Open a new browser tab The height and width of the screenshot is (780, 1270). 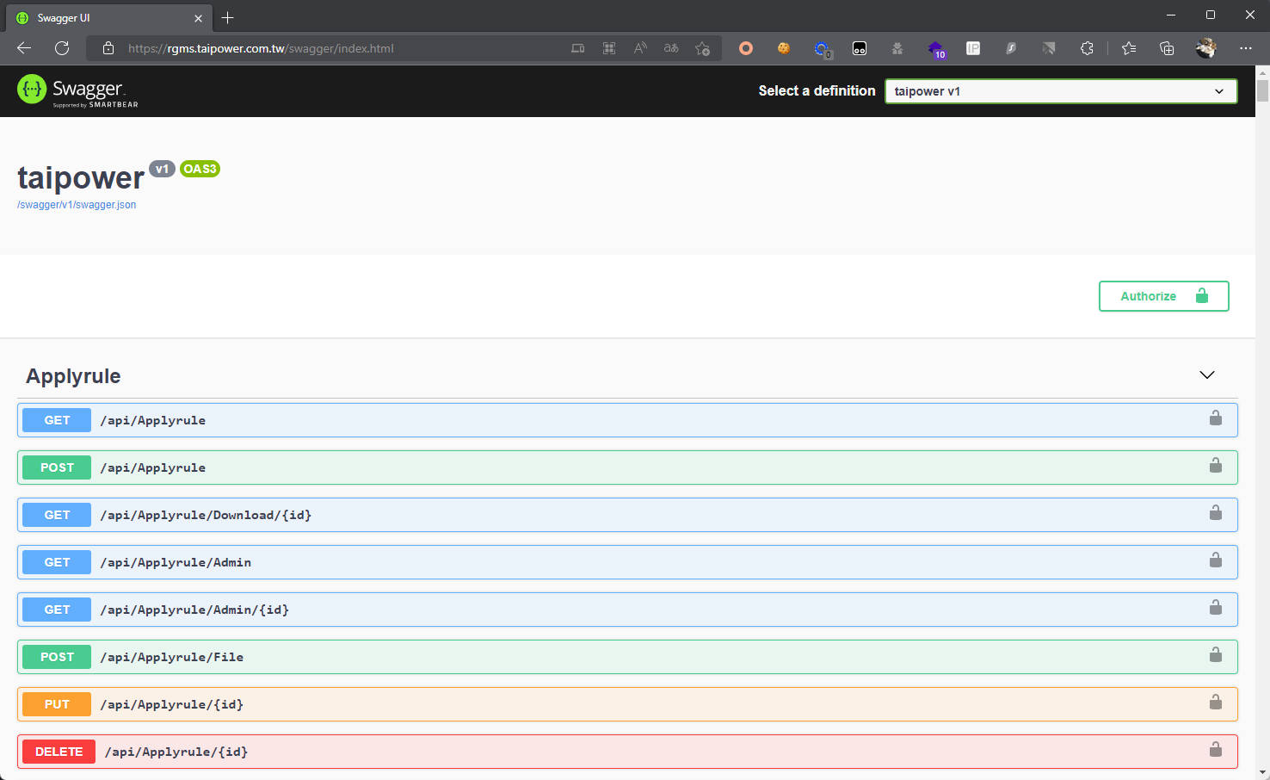coord(227,17)
